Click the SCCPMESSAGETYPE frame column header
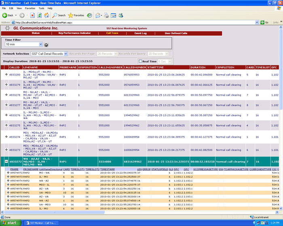Image resolution: width=283 pixels, height=226 pixels. pyautogui.click(x=205, y=169)
